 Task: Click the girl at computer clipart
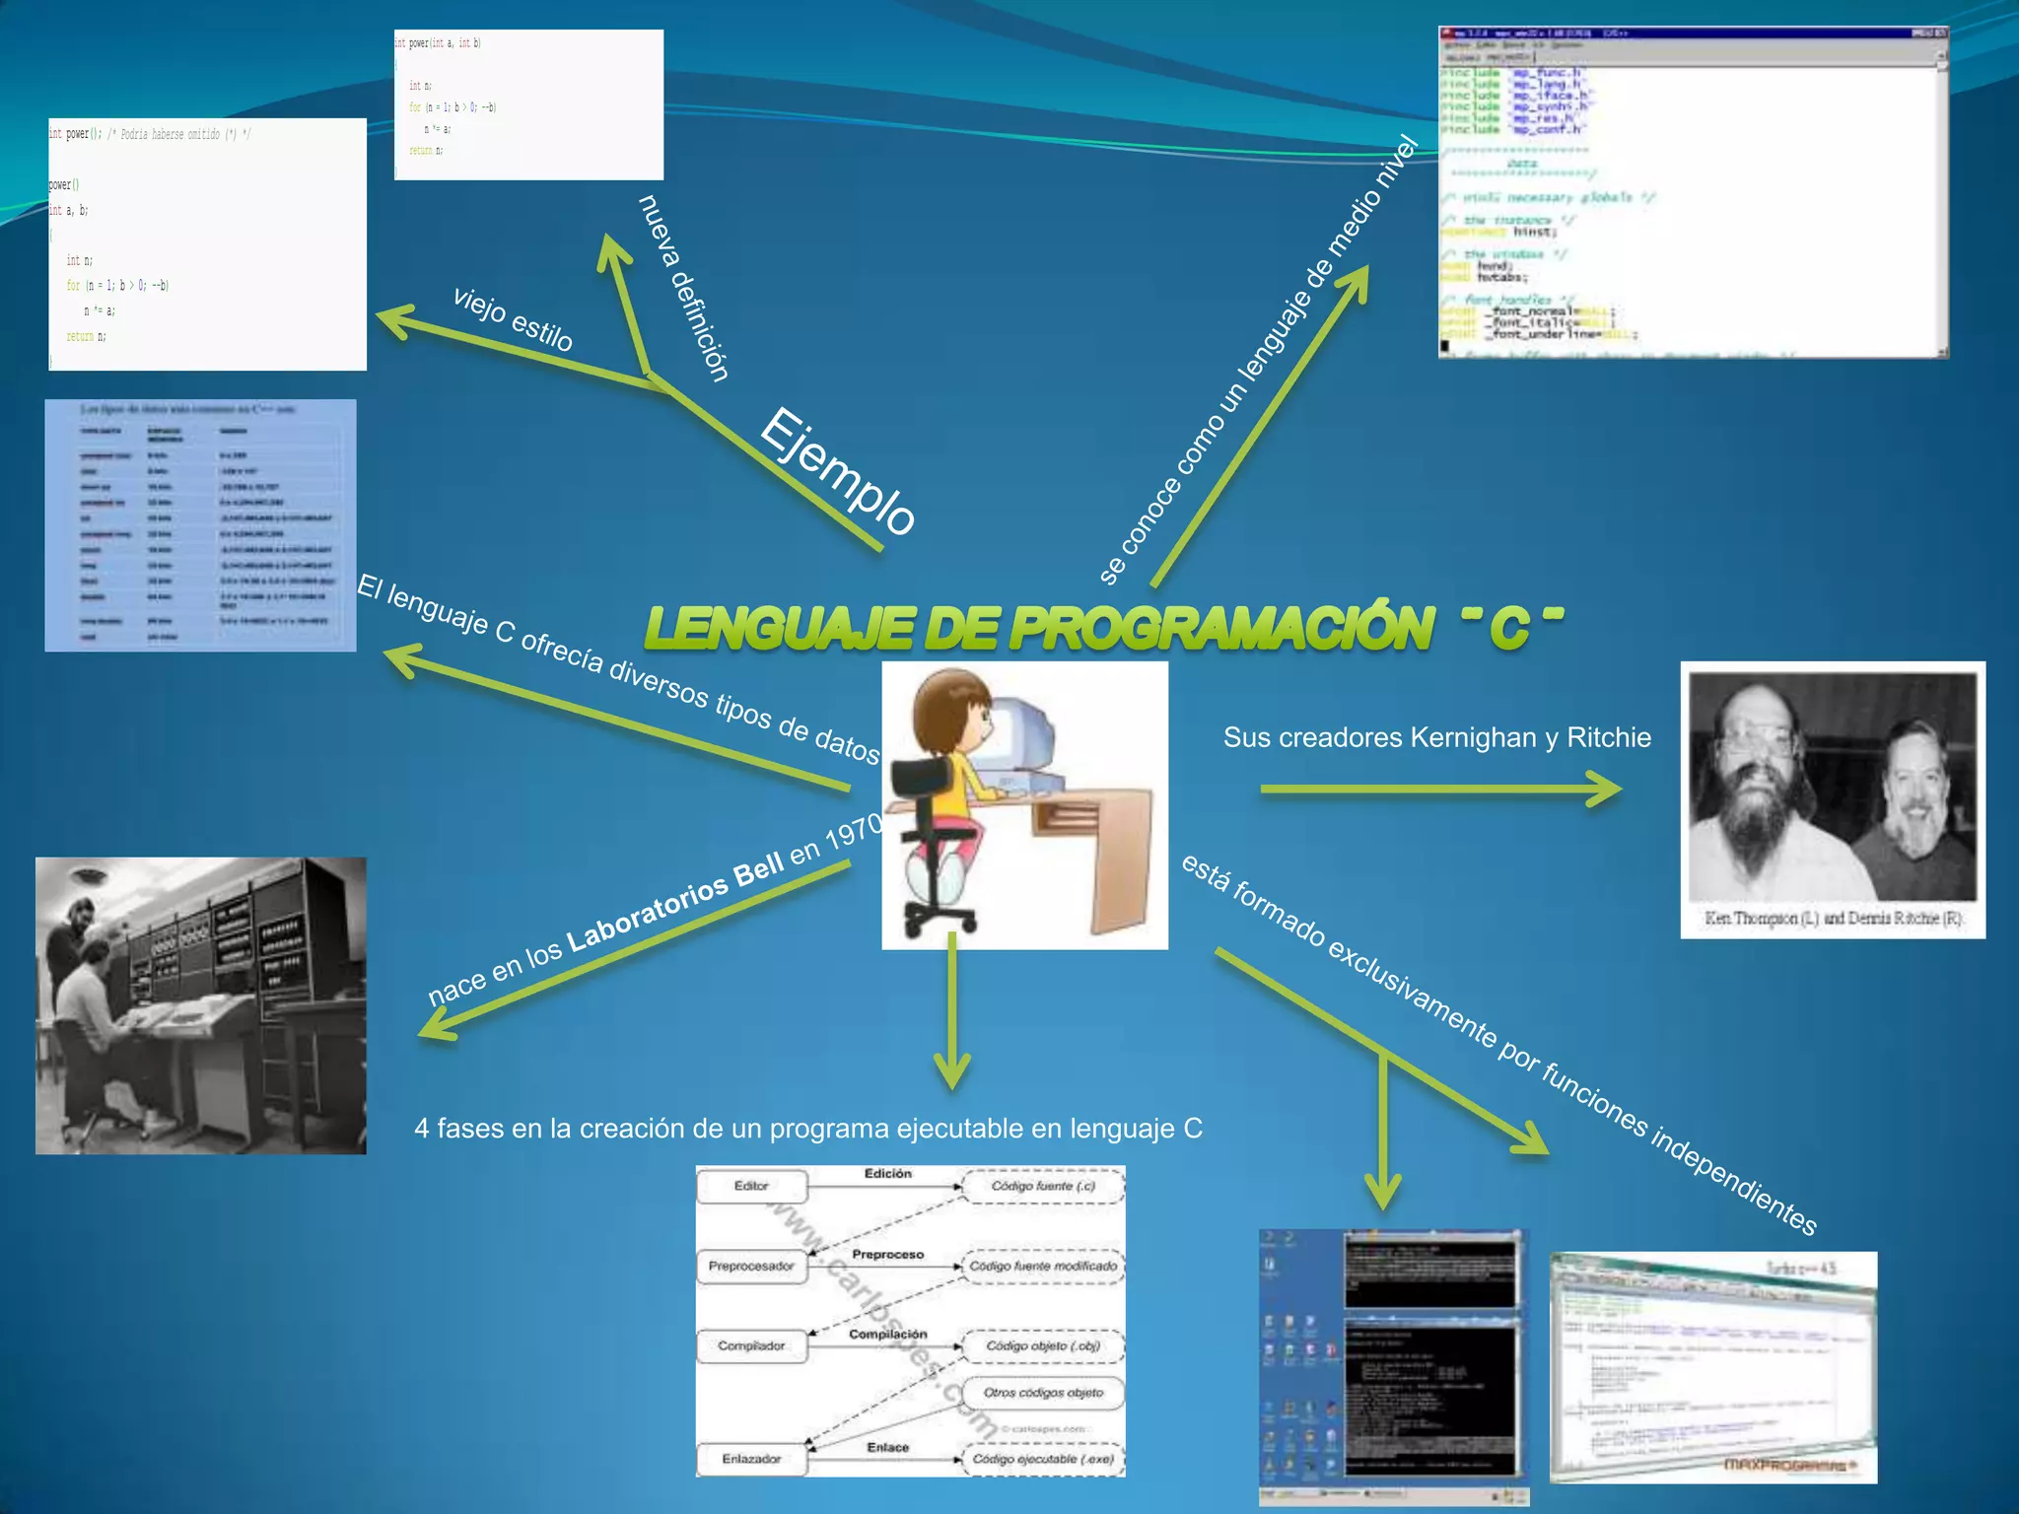(x=1024, y=804)
